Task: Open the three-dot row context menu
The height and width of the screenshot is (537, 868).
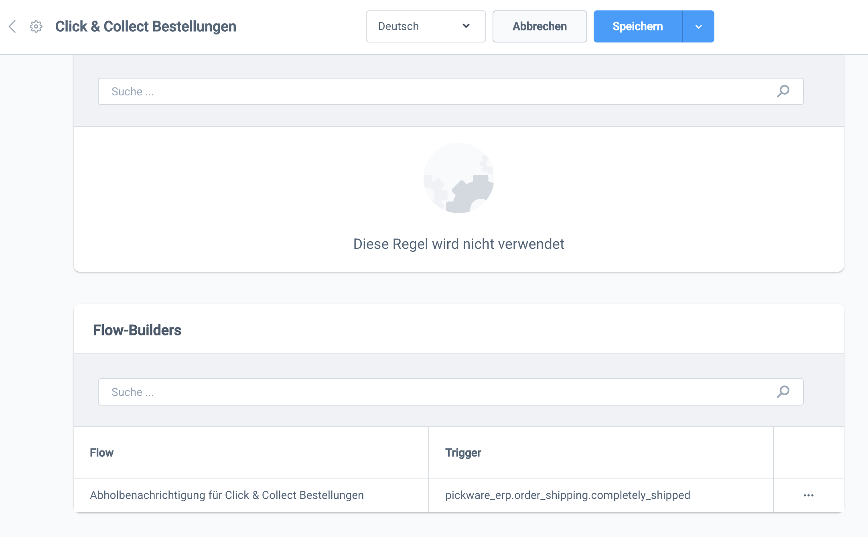Action: (808, 495)
